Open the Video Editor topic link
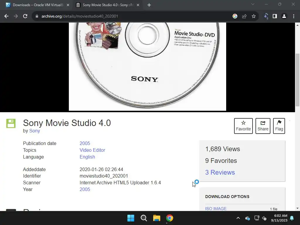The image size is (300, 225). pyautogui.click(x=92, y=150)
